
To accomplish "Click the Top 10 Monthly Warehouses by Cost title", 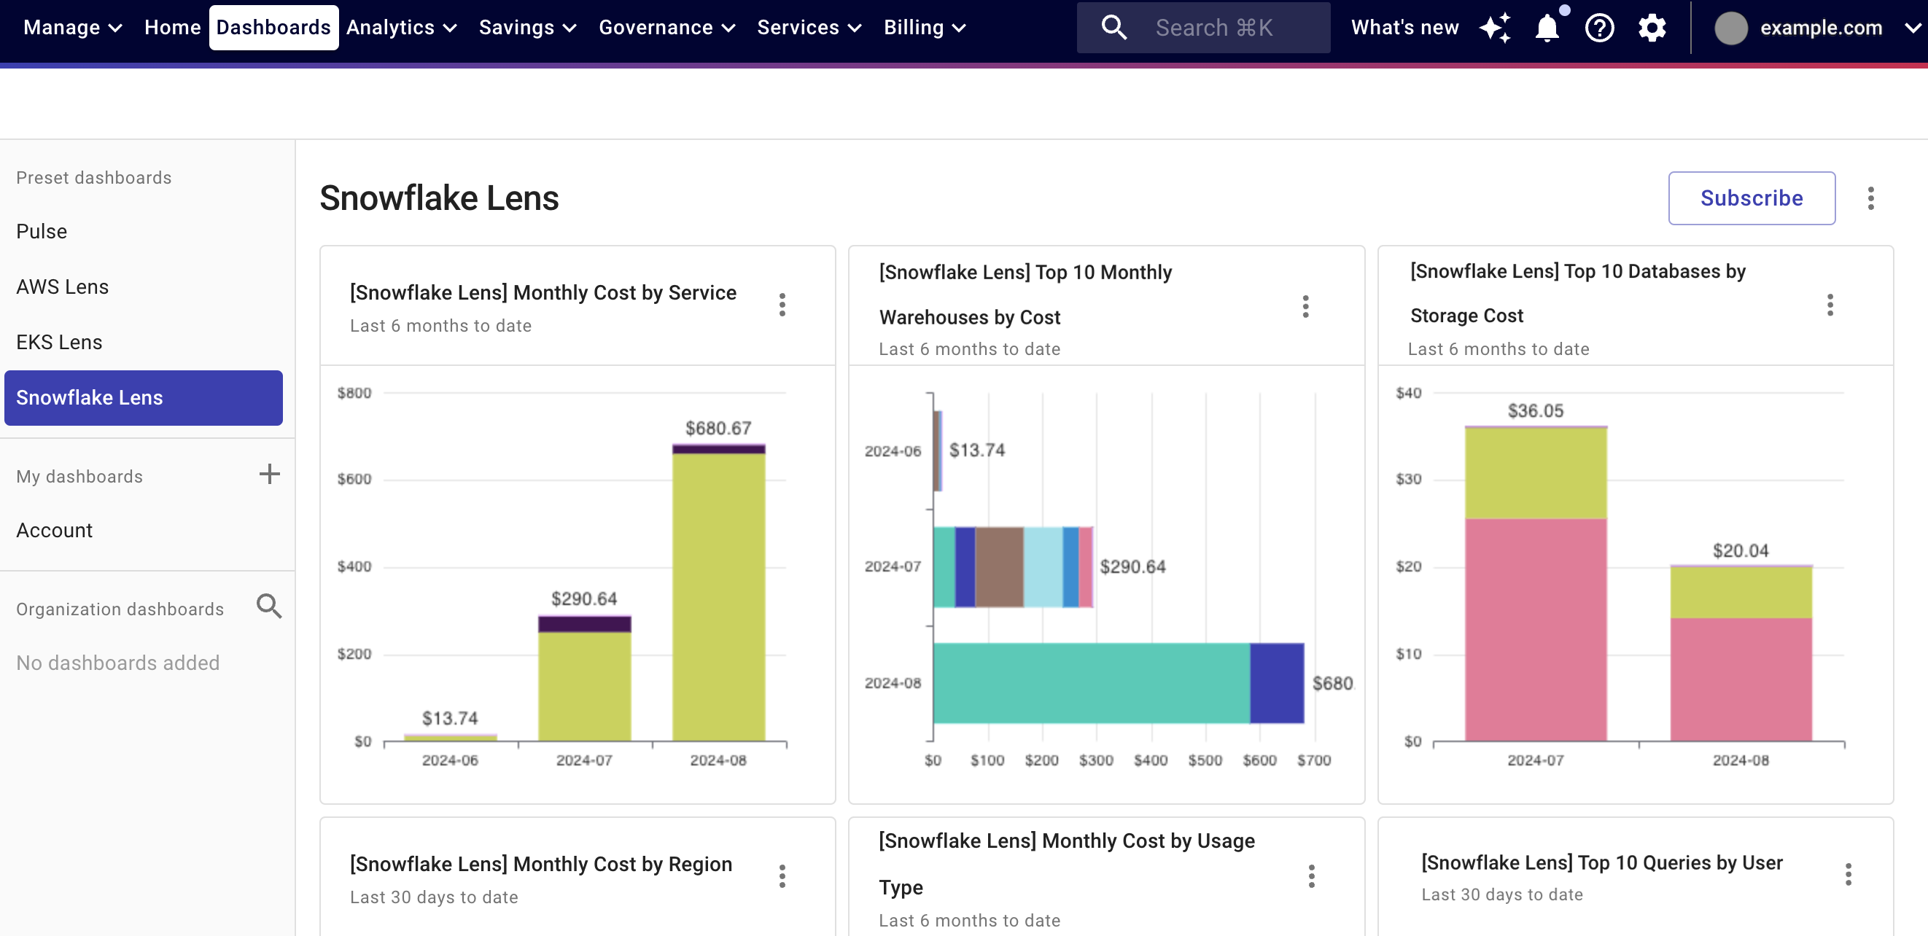I will pos(1025,295).
